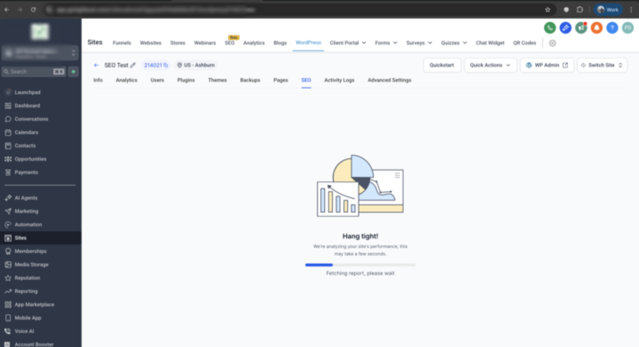Go back with the left arrow

(96, 65)
